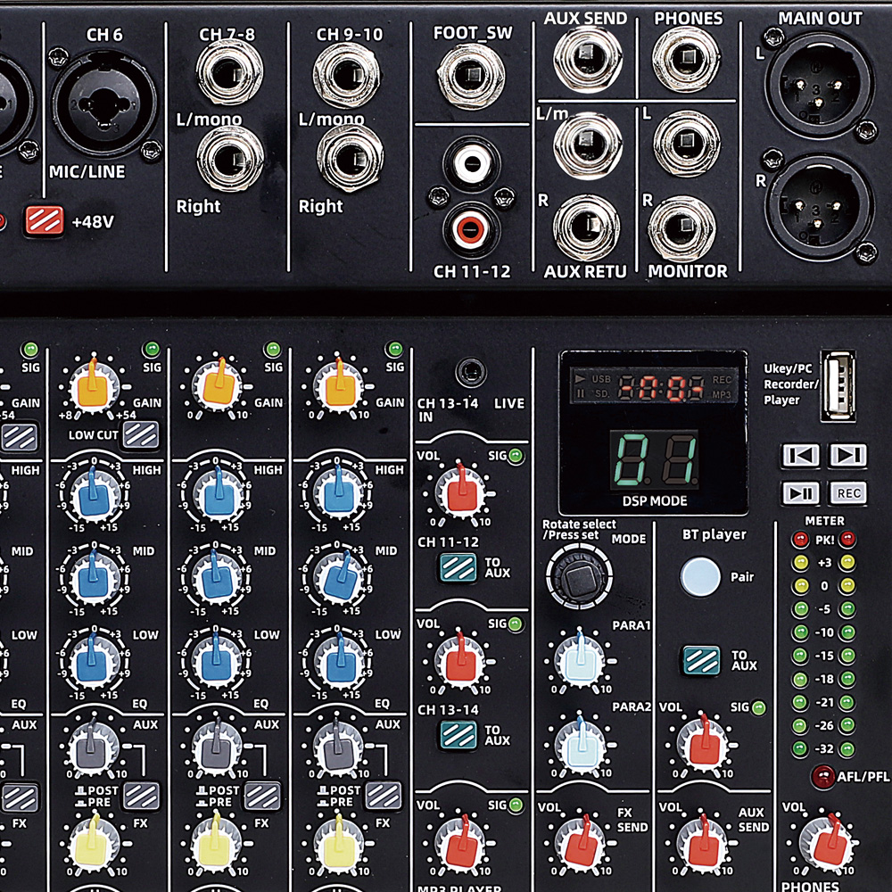Toggle CH 13-14 TO AUX switch

pyautogui.click(x=458, y=734)
